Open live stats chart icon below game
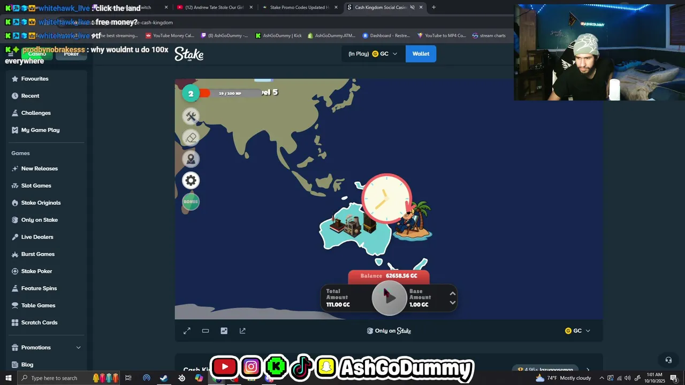The width and height of the screenshot is (685, 385). coord(224,331)
